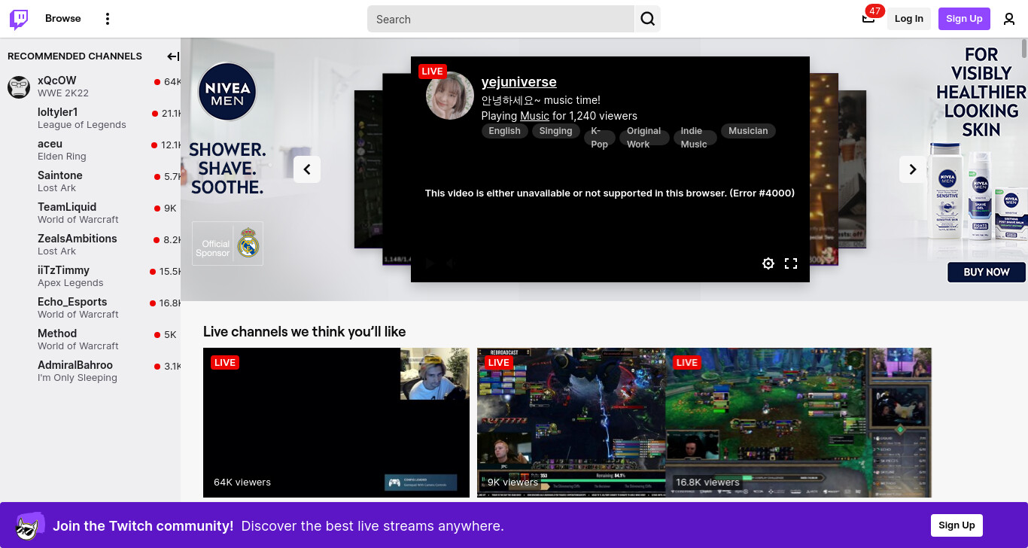Open video player settings gear

(768, 263)
